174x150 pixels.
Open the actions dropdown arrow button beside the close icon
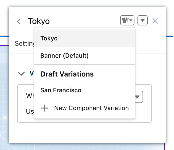(143, 20)
